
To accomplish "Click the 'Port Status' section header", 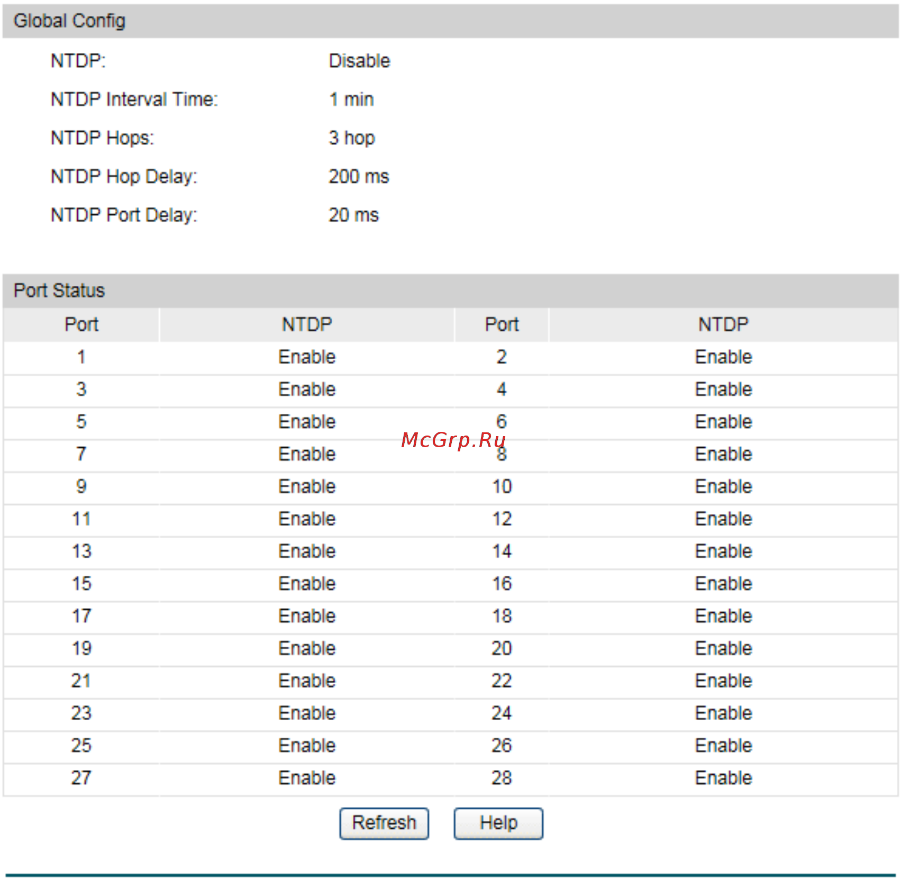I will 450,291.
